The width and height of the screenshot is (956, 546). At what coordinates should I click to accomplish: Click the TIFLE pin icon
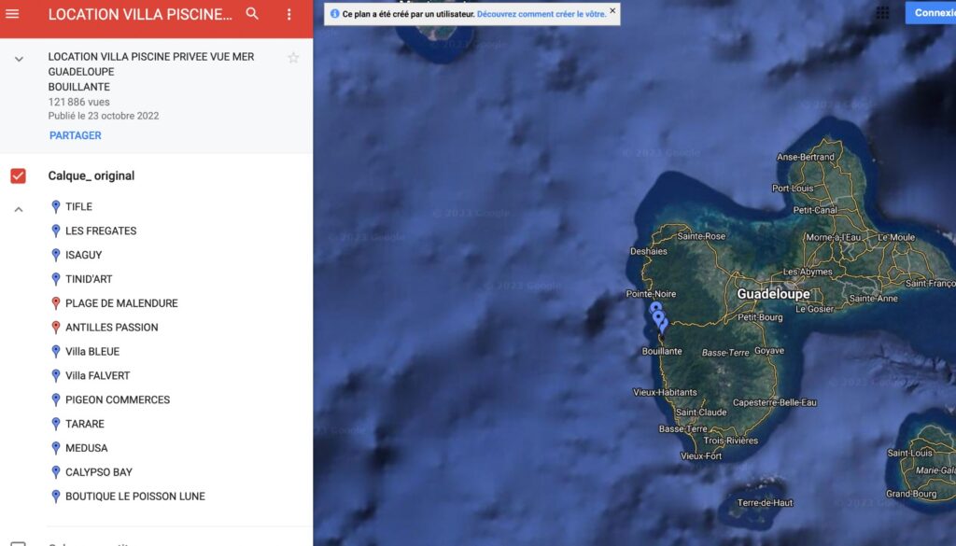click(55, 206)
